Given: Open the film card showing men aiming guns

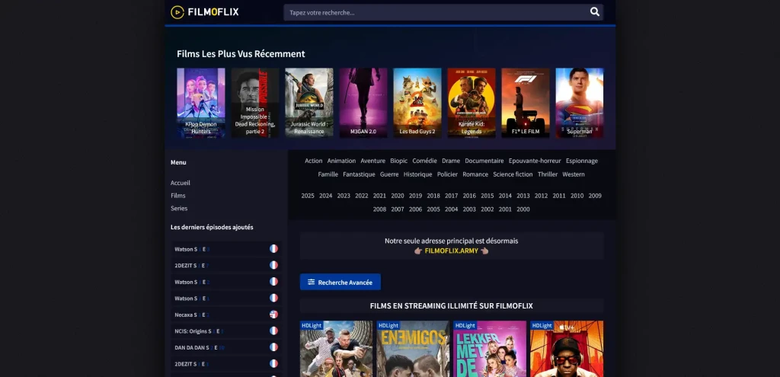Looking at the screenshot, I should pyautogui.click(x=336, y=349).
